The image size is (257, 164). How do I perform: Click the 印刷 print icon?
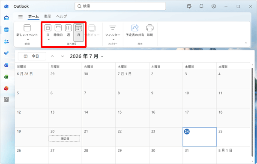[150, 30]
